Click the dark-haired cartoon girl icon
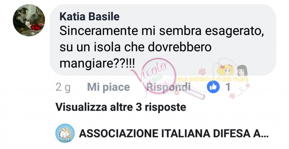 242,70
